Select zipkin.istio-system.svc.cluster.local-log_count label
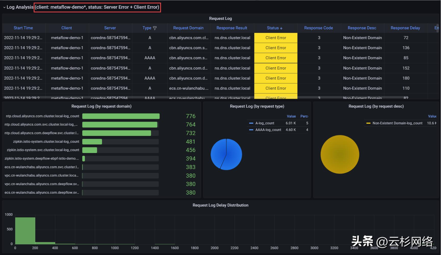This screenshot has width=441, height=255. 43,150
